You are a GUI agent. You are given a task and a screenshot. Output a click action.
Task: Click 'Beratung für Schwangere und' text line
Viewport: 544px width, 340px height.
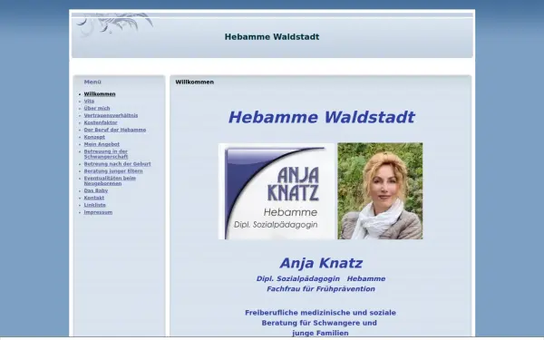tap(319, 323)
